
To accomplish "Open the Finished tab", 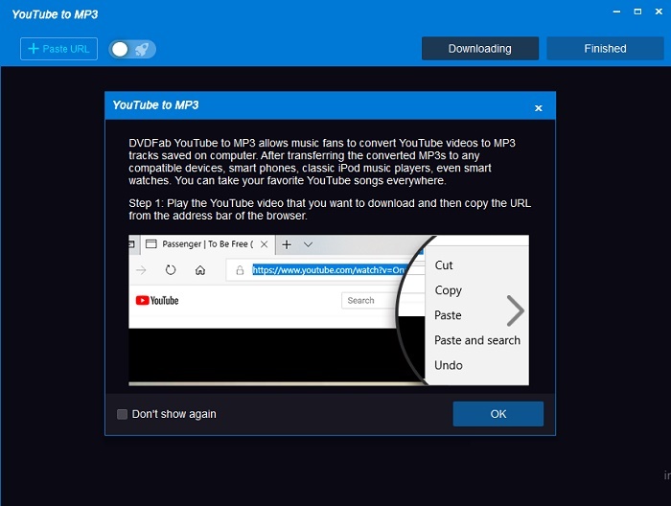I will coord(605,48).
